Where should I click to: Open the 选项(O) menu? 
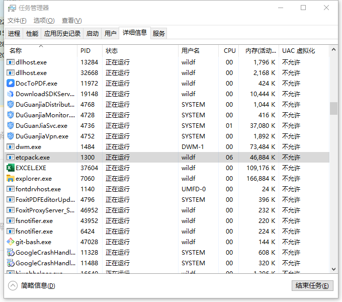click(44, 21)
